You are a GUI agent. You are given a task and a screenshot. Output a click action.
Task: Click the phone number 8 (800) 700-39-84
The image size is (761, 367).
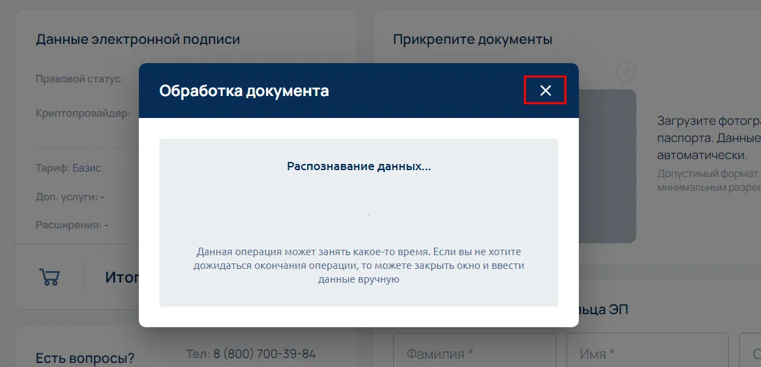(x=250, y=354)
